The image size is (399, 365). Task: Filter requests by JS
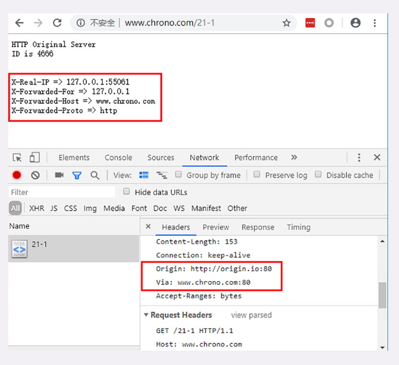point(54,208)
